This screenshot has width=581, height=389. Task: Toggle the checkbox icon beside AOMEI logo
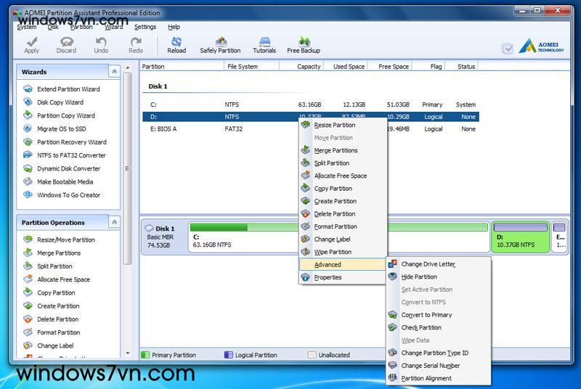tap(507, 48)
